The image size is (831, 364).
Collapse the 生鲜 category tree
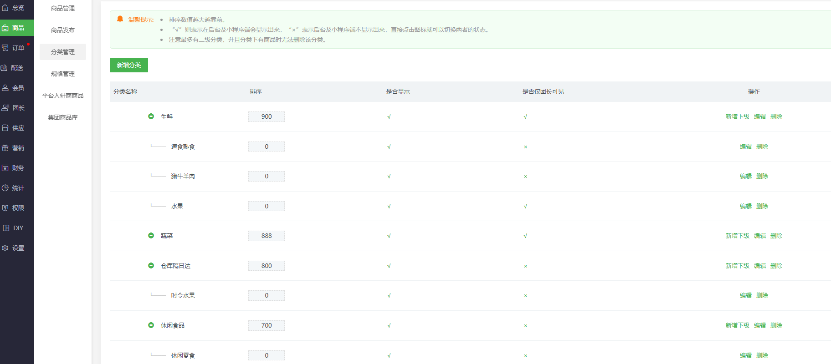tap(151, 116)
